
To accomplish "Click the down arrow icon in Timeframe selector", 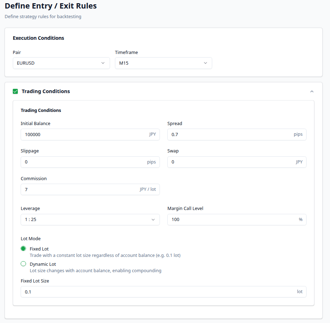I will click(205, 63).
